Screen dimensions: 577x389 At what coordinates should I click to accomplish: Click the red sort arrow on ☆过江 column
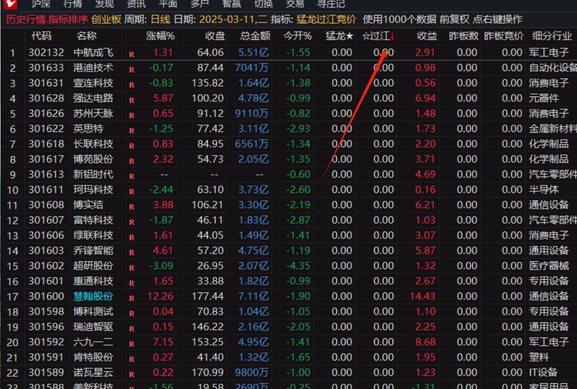pyautogui.click(x=392, y=36)
